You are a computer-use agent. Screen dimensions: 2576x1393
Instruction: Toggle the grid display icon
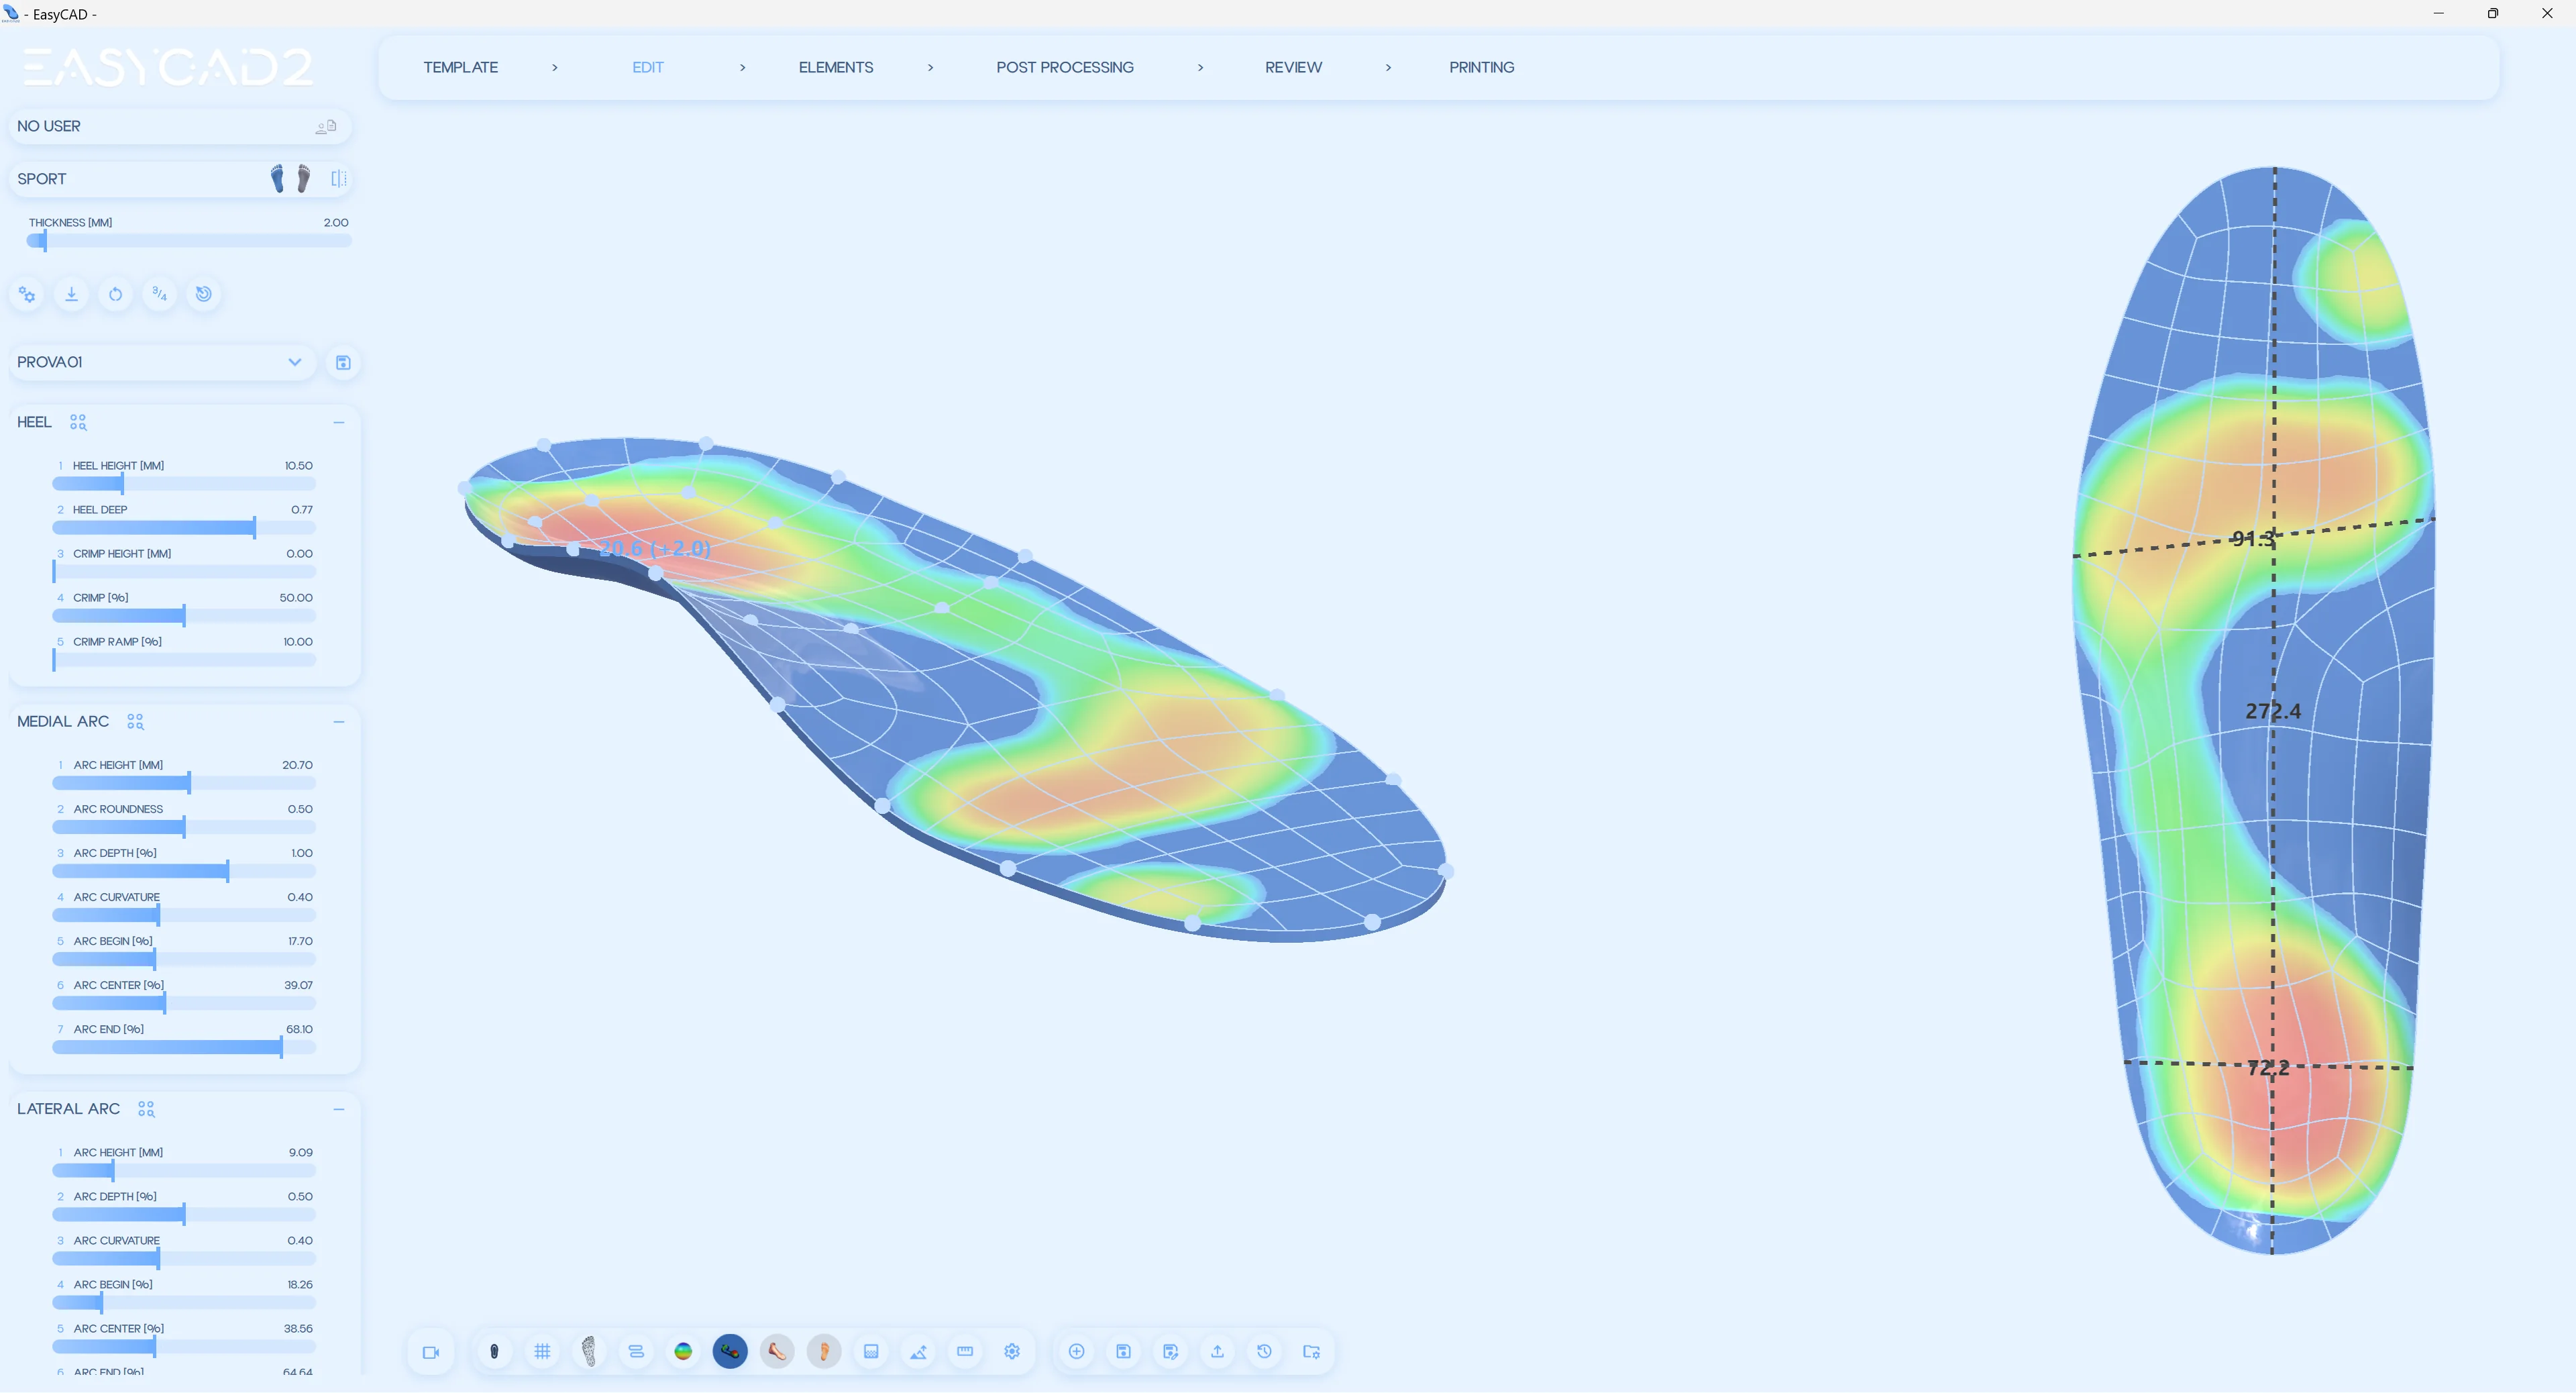[542, 1352]
